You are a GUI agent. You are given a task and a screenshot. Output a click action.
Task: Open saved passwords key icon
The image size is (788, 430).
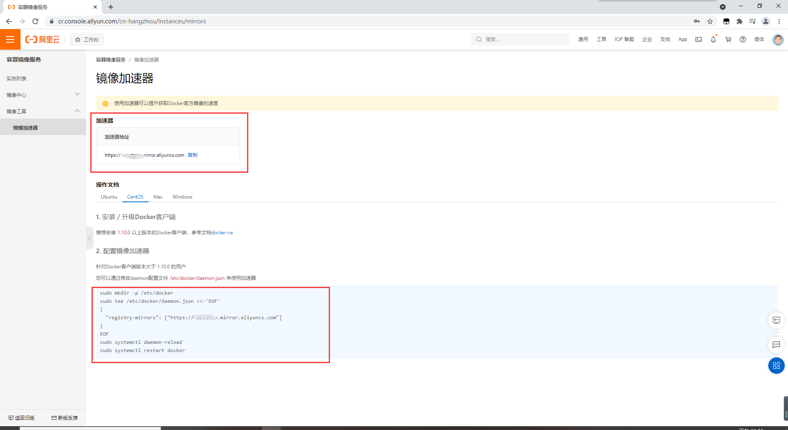(697, 21)
